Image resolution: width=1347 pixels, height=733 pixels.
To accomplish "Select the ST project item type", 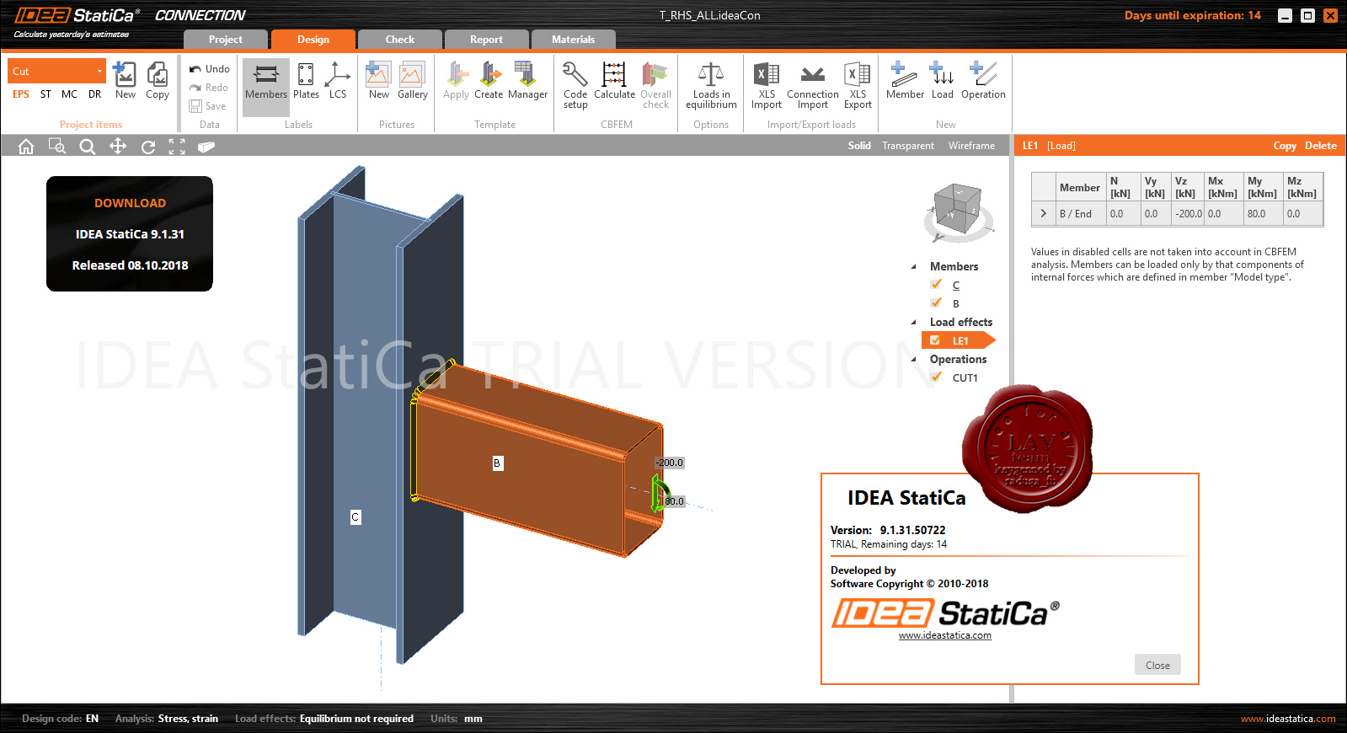I will 45,94.
